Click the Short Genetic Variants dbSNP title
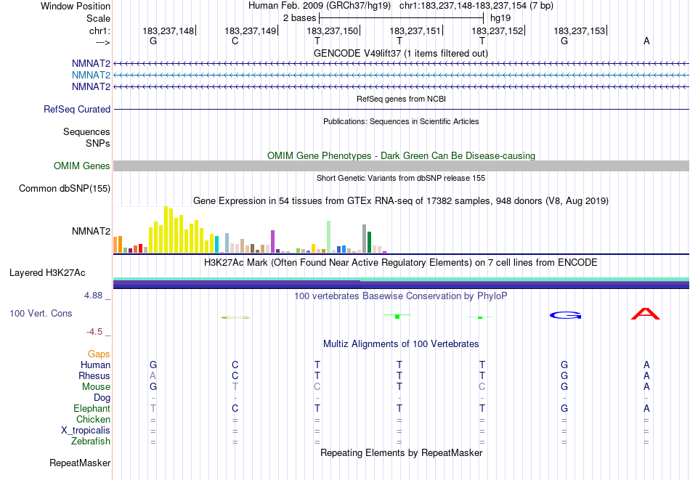The height and width of the screenshot is (480, 690). [401, 178]
